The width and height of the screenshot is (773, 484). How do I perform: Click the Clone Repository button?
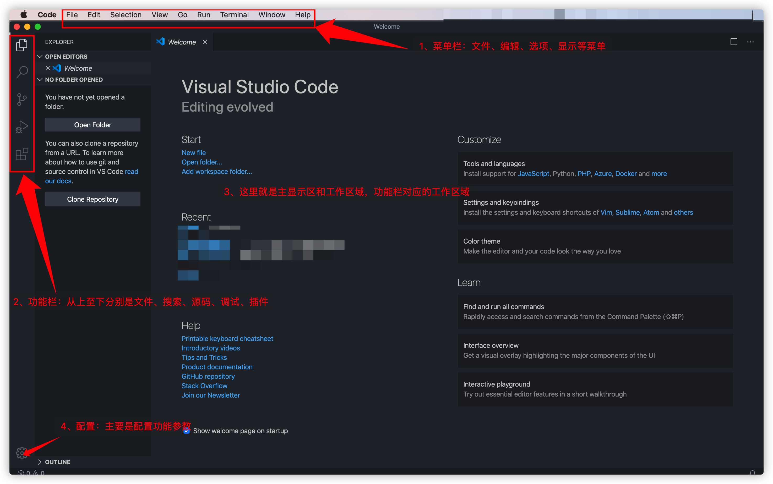click(x=92, y=199)
